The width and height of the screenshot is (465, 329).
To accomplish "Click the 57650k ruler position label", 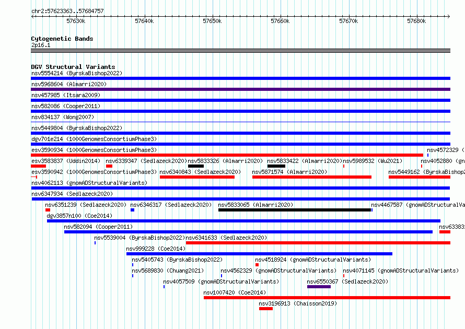I will 212,21.
